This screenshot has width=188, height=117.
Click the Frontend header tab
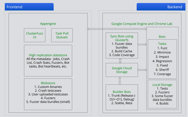pos(29,7)
